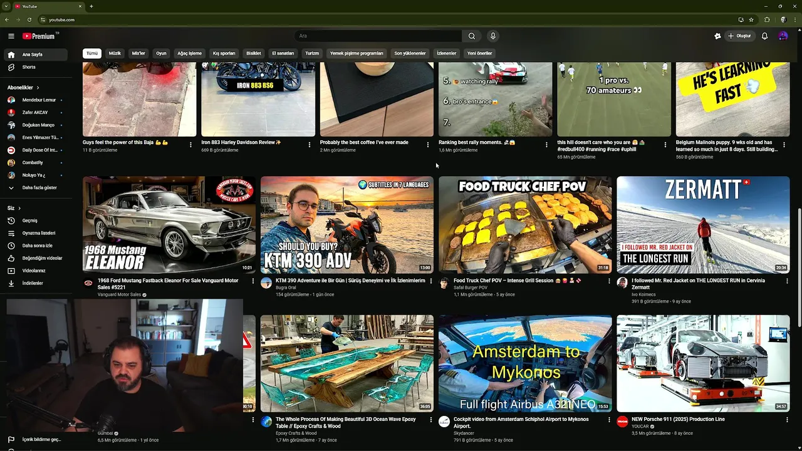
Task: Select Yemek pişirme programları chip
Action: [x=357, y=53]
